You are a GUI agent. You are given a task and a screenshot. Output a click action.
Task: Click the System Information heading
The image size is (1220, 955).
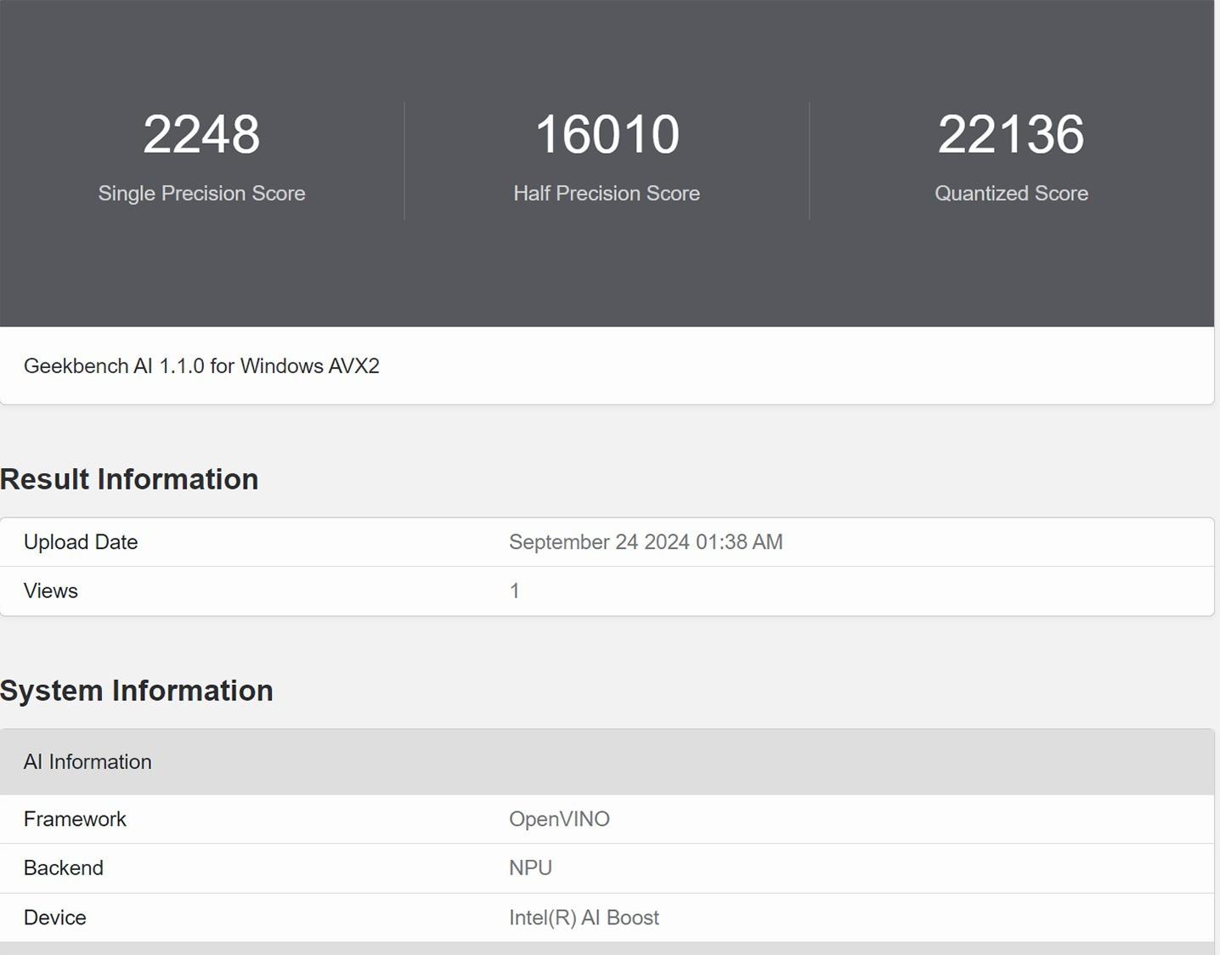click(137, 691)
